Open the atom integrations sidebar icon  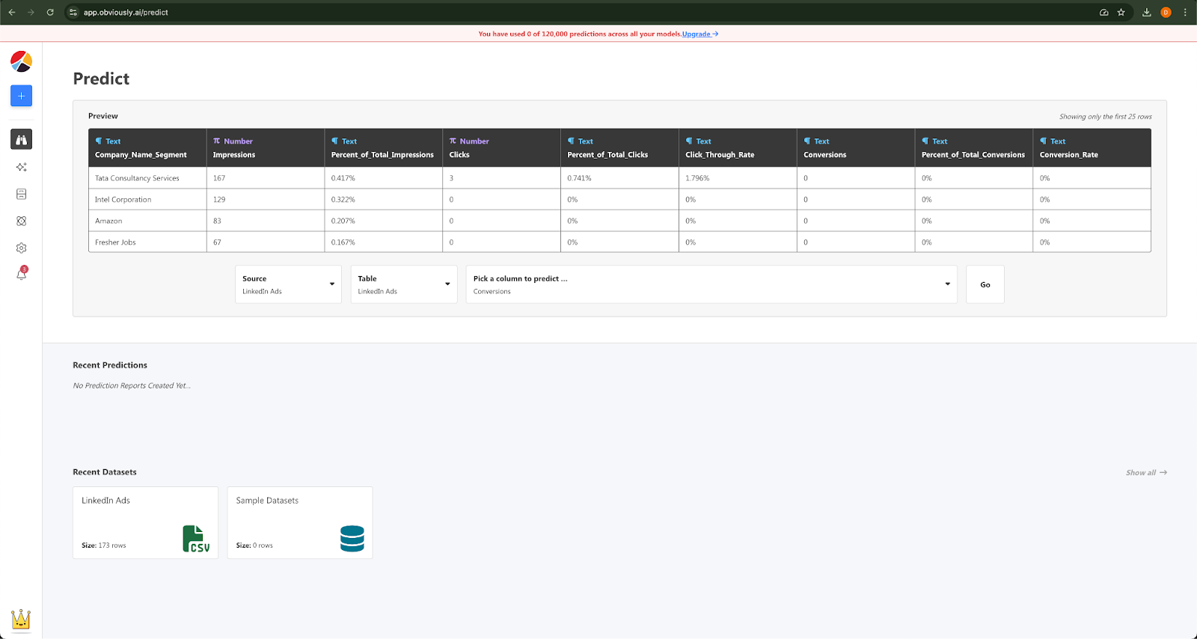click(21, 221)
